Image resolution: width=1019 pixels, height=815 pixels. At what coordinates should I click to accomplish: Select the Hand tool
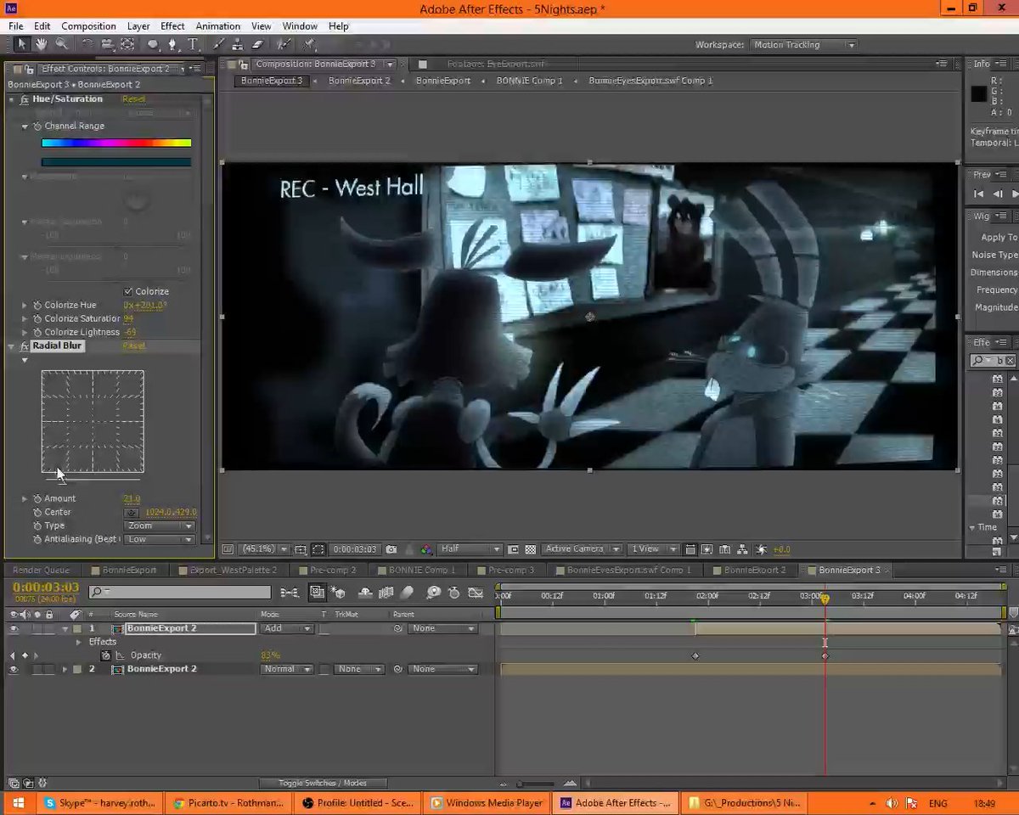pyautogui.click(x=41, y=44)
